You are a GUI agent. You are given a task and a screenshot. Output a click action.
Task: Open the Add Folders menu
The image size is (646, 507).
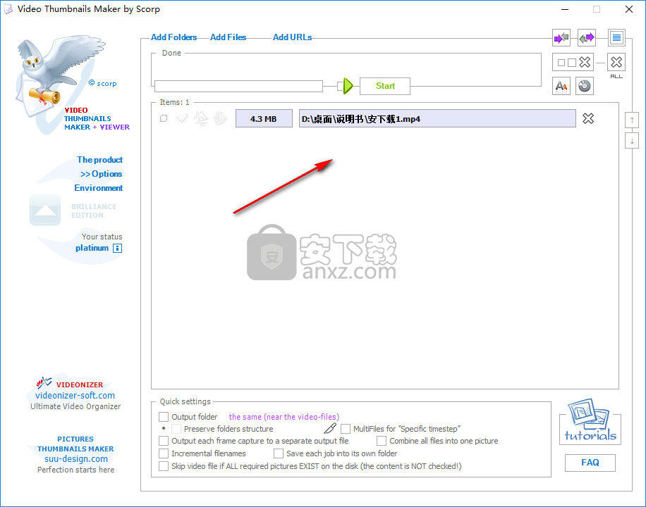[x=174, y=37]
